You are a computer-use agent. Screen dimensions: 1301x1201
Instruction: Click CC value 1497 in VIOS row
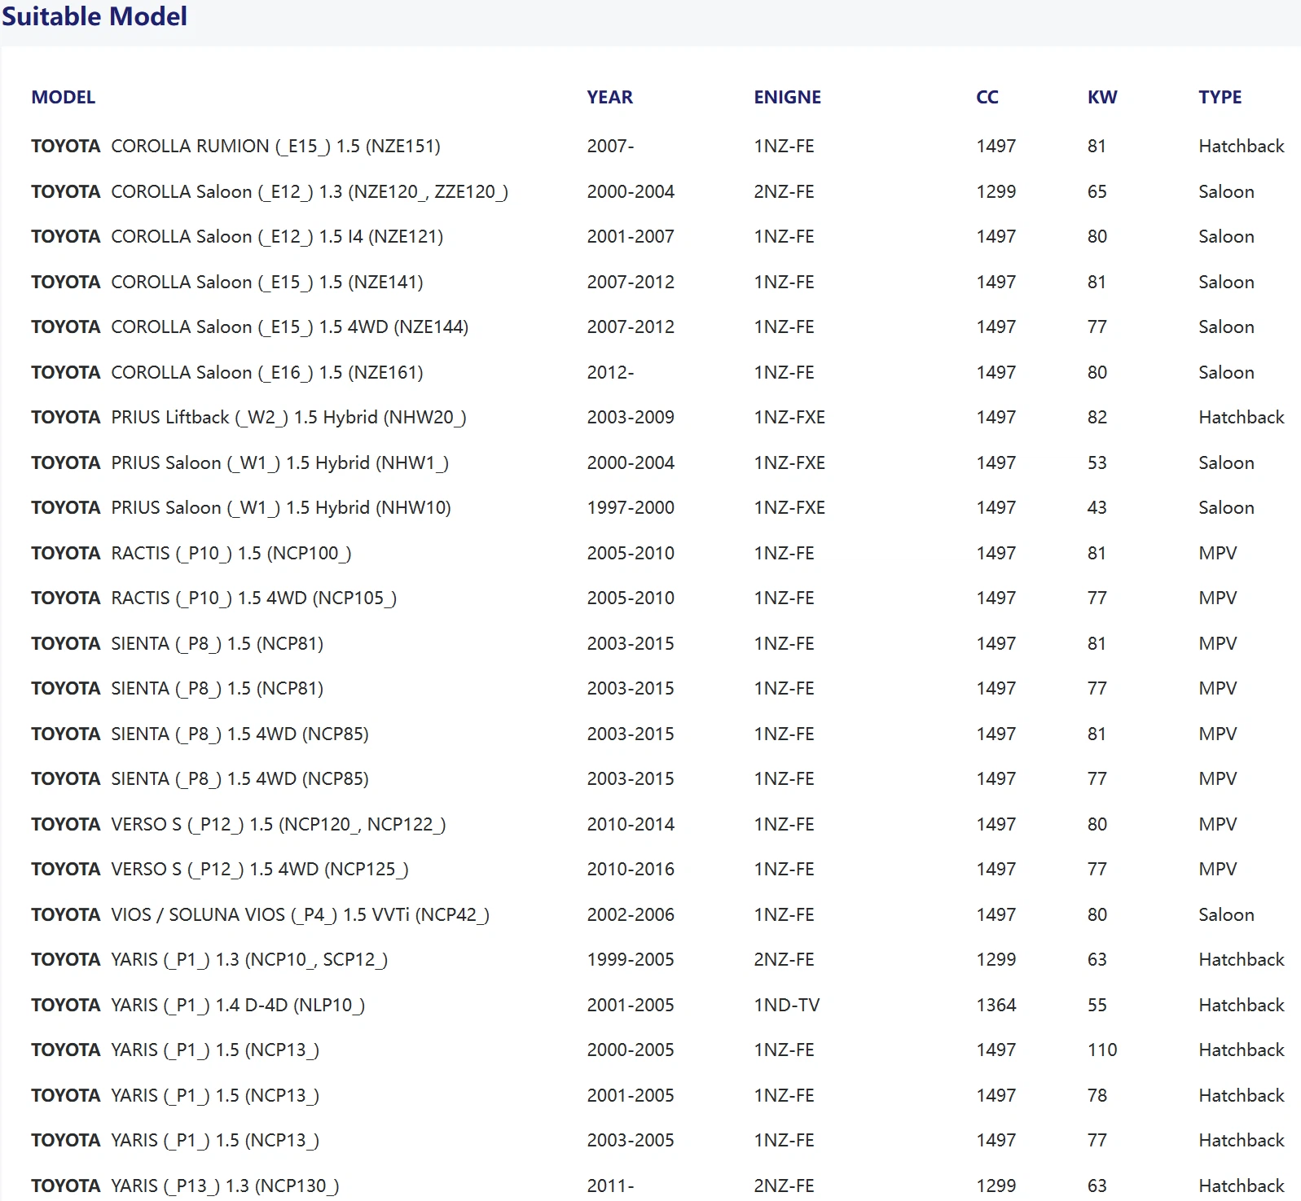click(x=996, y=915)
